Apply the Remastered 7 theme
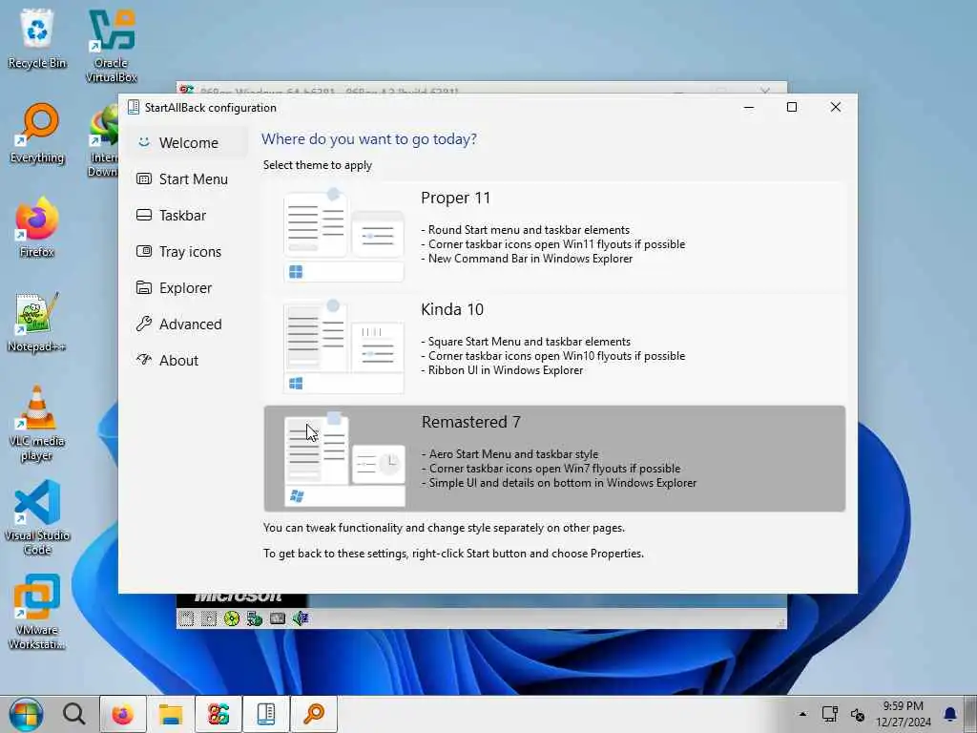 click(554, 458)
